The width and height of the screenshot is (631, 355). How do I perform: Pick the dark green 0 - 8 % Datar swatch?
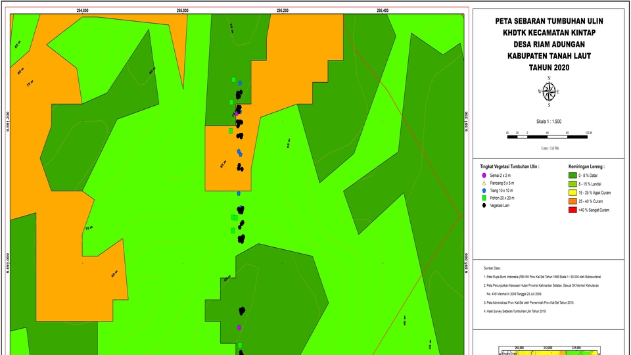pos(572,176)
